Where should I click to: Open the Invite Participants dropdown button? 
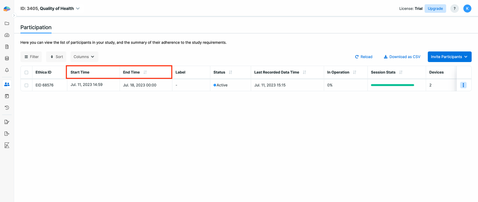tap(449, 57)
